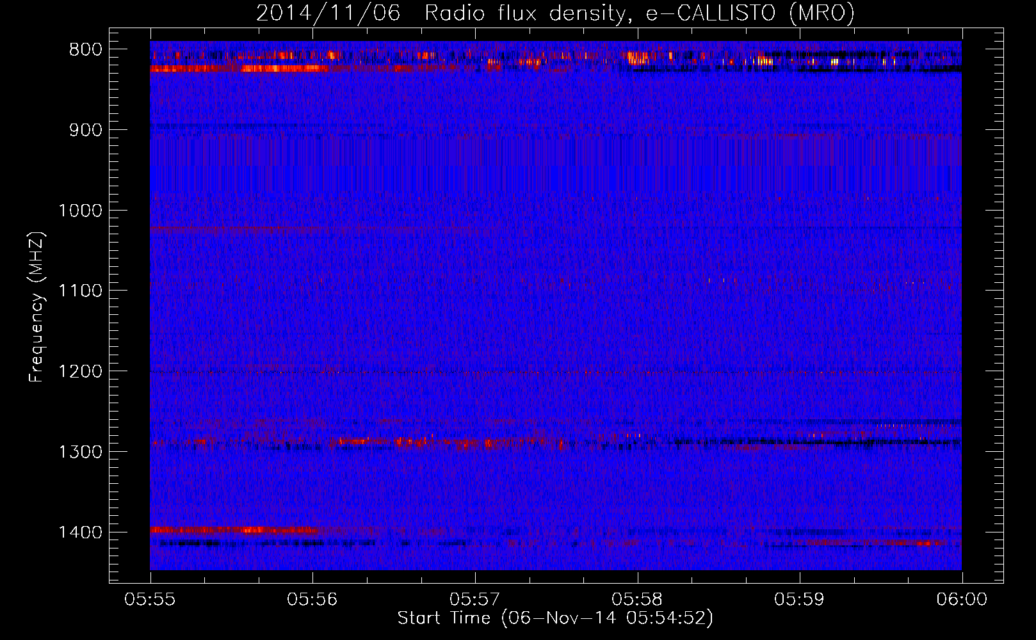The height and width of the screenshot is (640, 1036).
Task: Click the 05:56 time tick label
Action: point(312,600)
